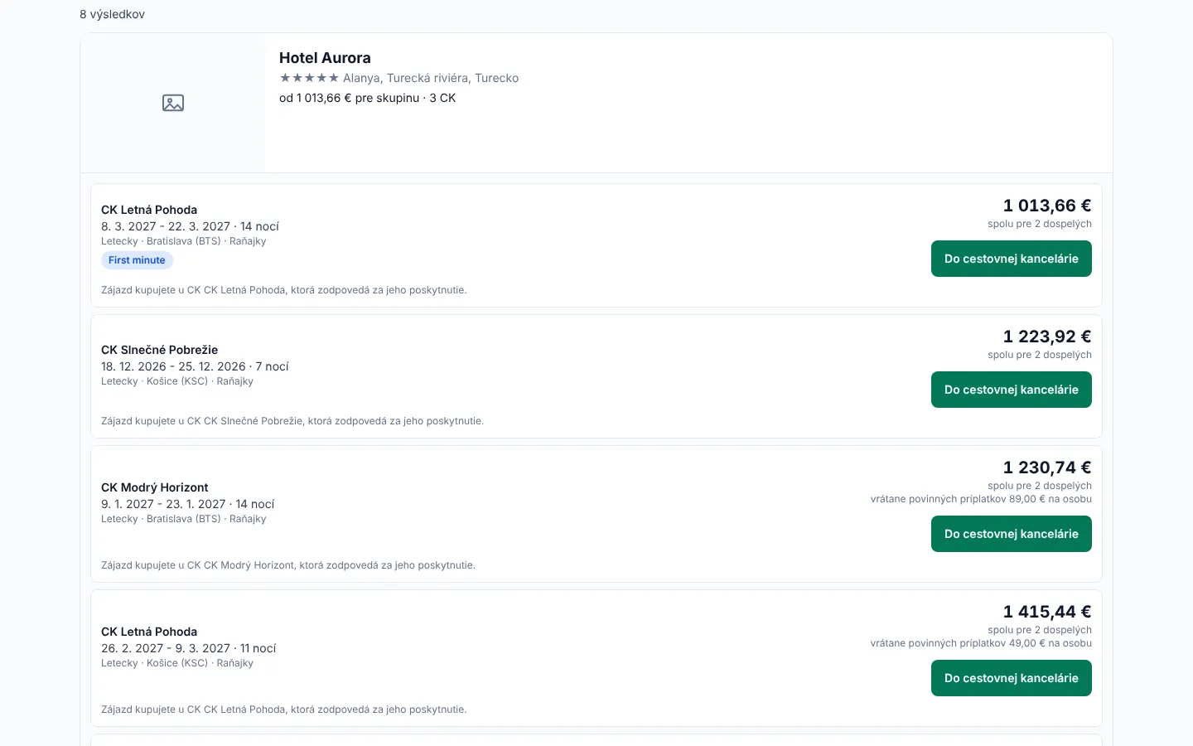This screenshot has width=1193, height=746.
Task: Go to CK for the 1 223,92 € offer
Action: 1011,390
